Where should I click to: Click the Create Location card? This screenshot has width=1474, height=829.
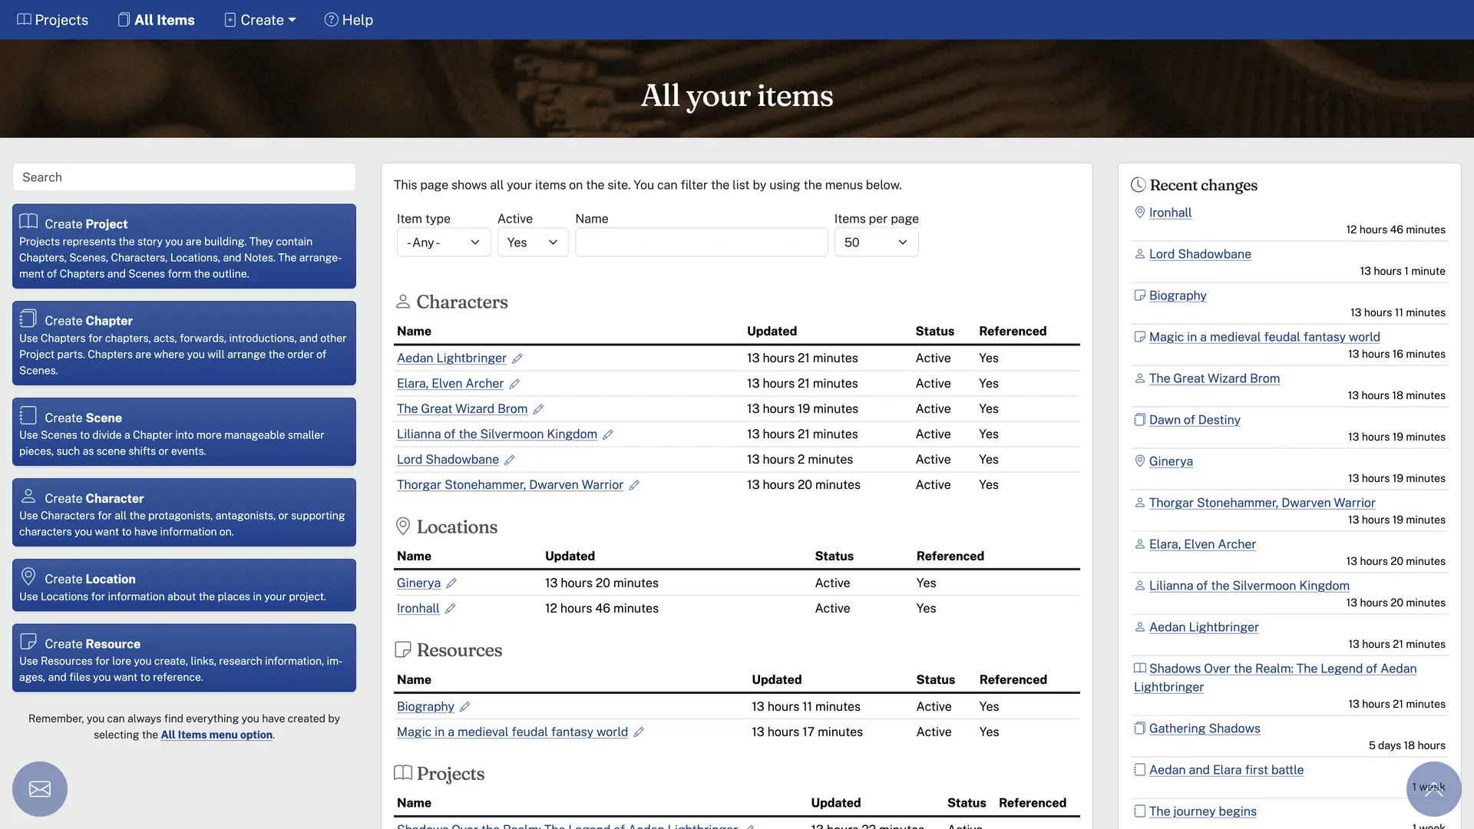click(x=184, y=586)
